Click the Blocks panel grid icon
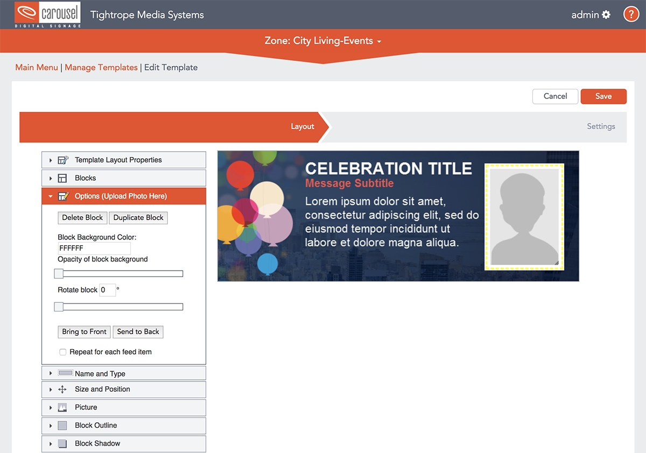The image size is (646, 453). tap(62, 178)
